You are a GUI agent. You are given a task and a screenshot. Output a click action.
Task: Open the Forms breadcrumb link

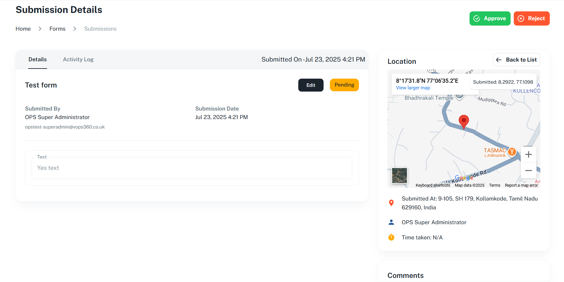click(57, 29)
